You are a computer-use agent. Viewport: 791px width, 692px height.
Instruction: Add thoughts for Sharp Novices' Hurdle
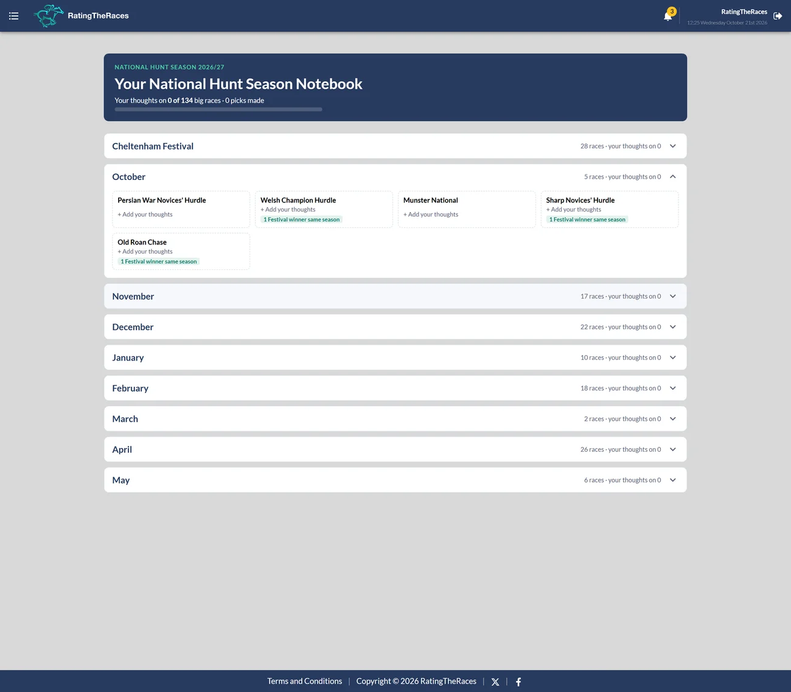click(x=574, y=210)
